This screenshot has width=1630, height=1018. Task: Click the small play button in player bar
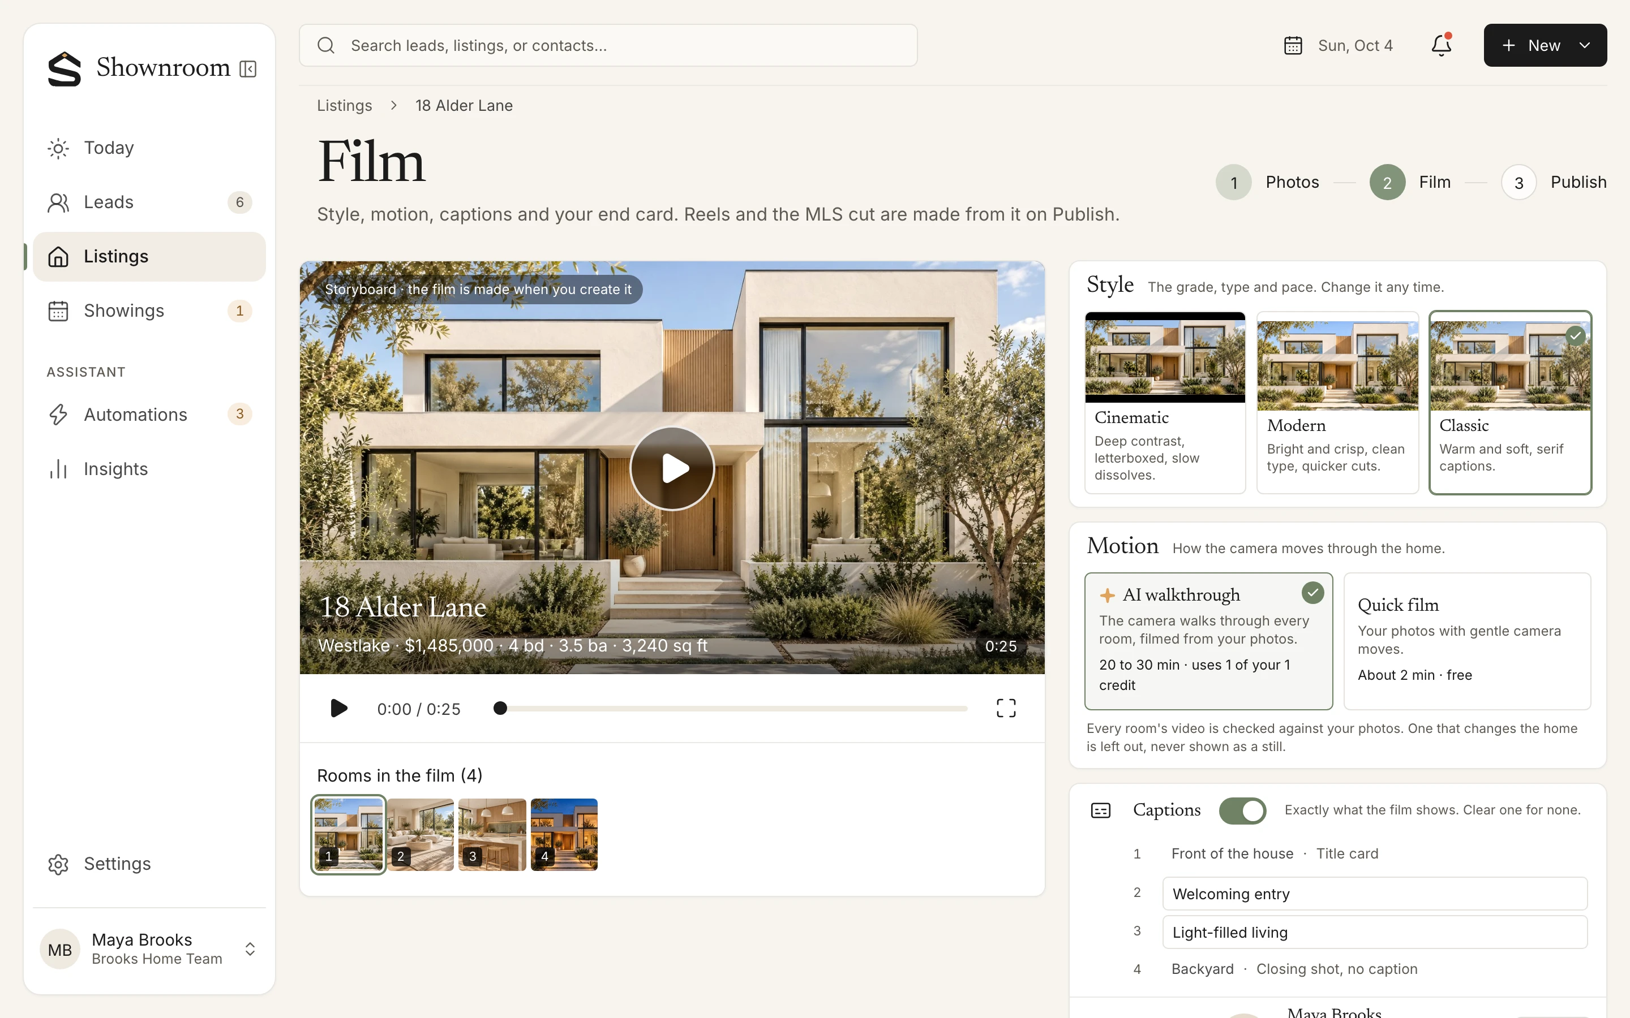(x=339, y=708)
